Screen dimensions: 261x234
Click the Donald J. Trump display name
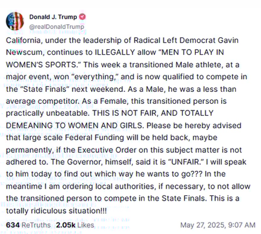53,17
